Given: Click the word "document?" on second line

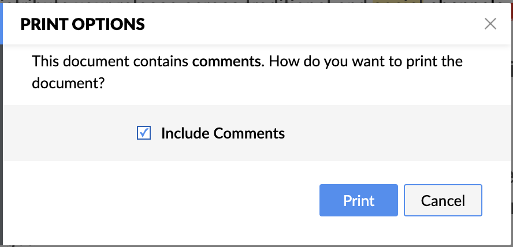Looking at the screenshot, I should tap(68, 83).
